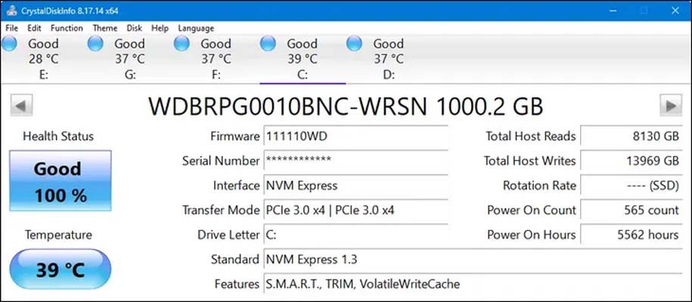Close the CrystalDiskInfo window
692x302 pixels.
click(675, 11)
